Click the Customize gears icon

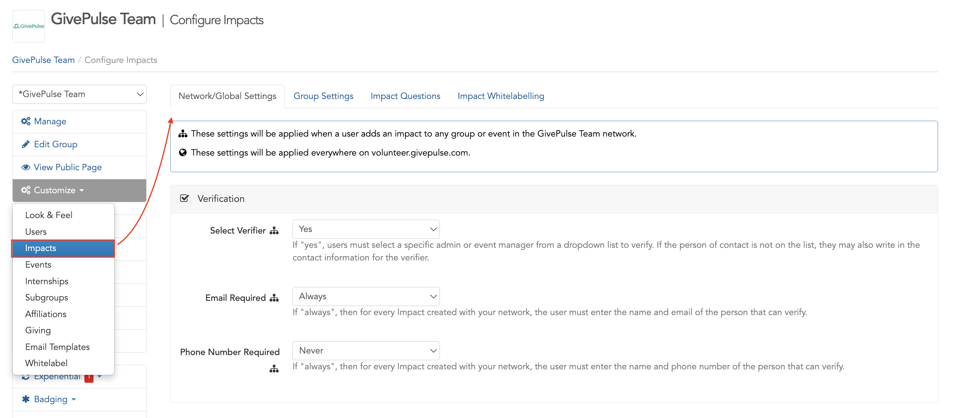26,190
